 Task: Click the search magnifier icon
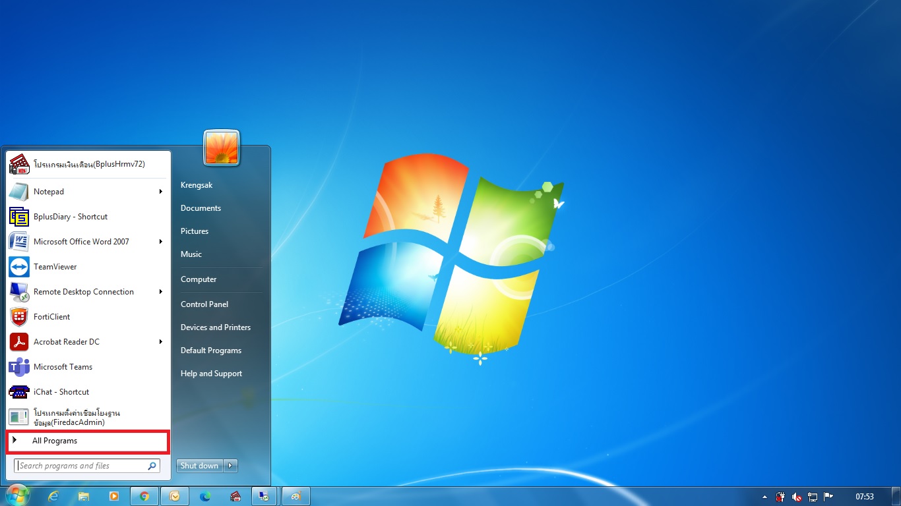(x=152, y=466)
